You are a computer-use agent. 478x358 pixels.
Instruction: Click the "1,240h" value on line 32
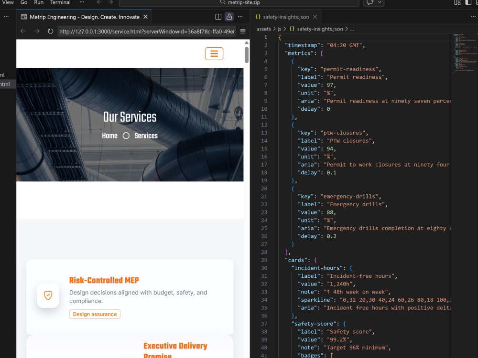339,284
